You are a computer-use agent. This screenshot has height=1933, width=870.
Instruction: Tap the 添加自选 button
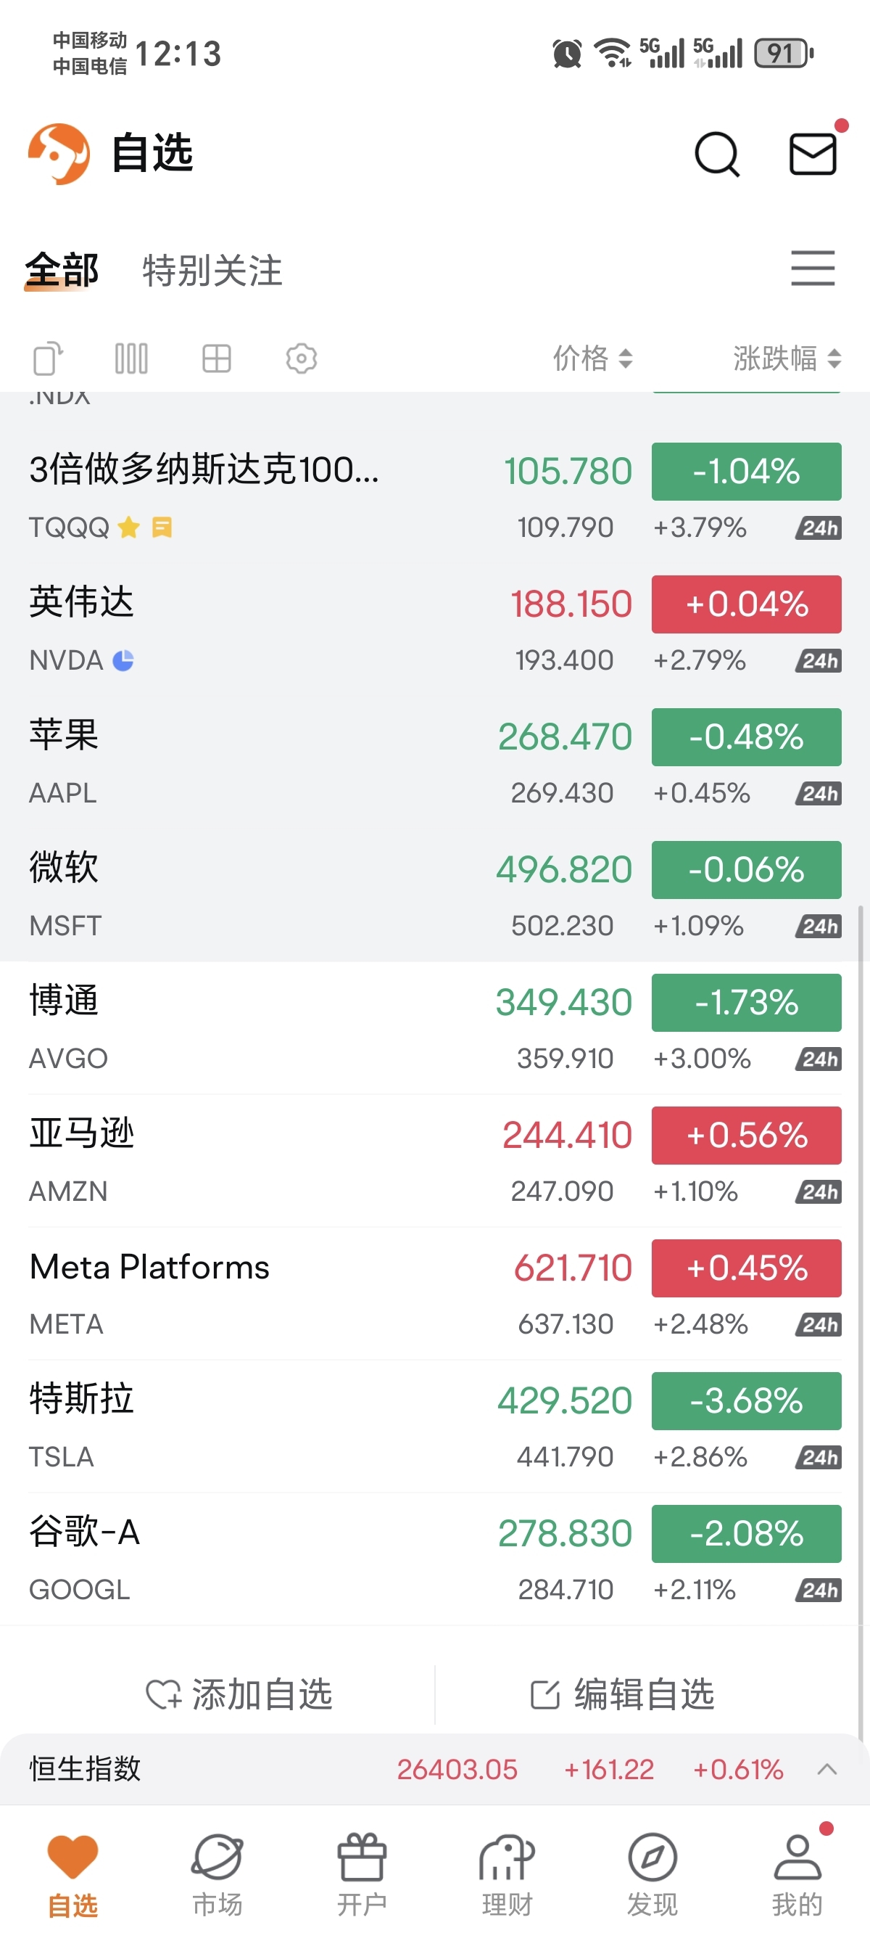pyautogui.click(x=239, y=1694)
